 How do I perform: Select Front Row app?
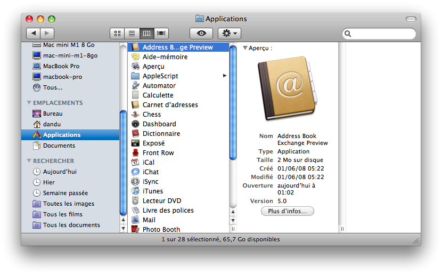(178, 152)
